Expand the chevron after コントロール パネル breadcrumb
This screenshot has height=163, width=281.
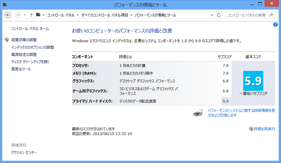point(78,15)
